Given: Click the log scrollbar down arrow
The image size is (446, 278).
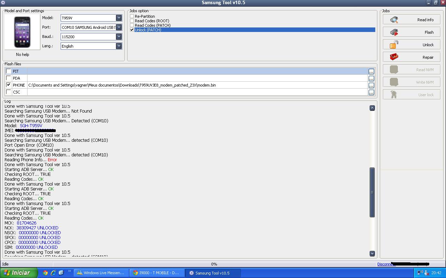Looking at the screenshot, I should (x=372, y=254).
